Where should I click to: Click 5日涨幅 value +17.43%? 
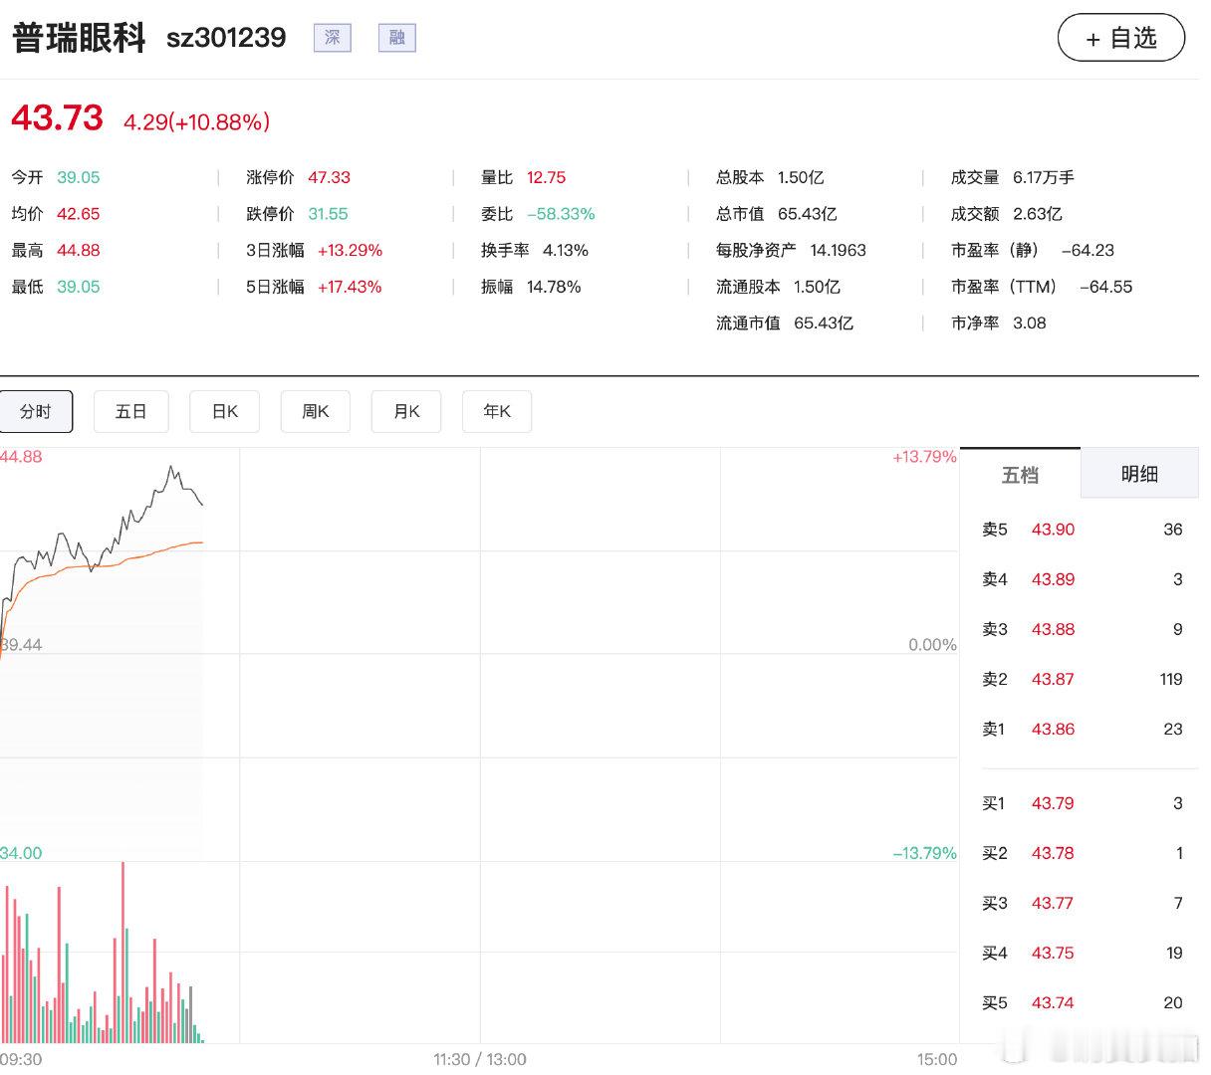(350, 287)
